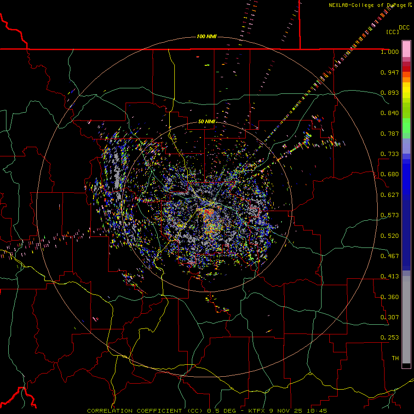
Task: Pick the large gray segment of color bar
Action: 406,320
